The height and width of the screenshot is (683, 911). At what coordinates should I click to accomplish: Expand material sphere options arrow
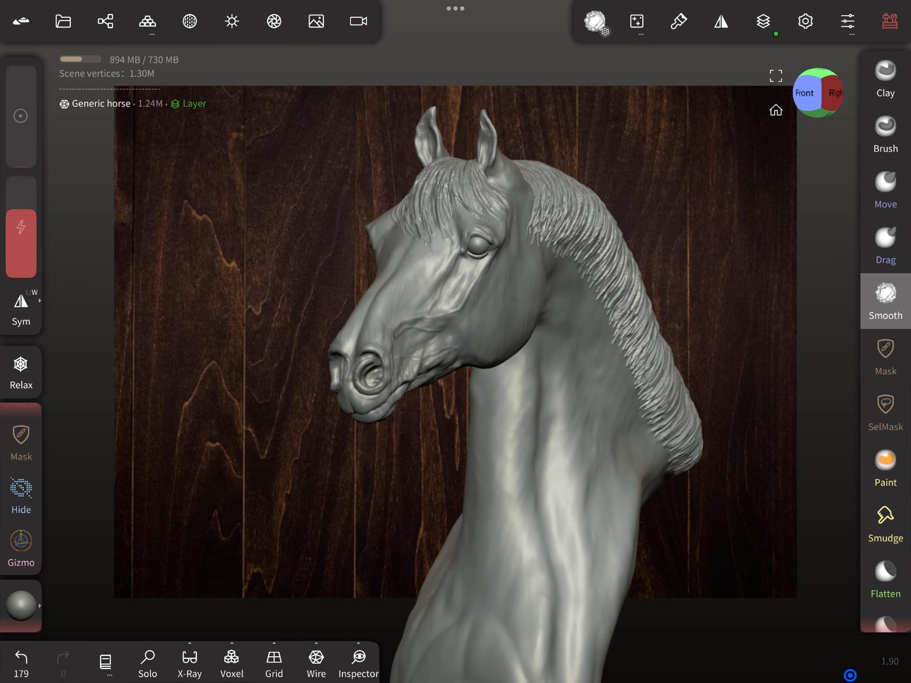pyautogui.click(x=40, y=606)
